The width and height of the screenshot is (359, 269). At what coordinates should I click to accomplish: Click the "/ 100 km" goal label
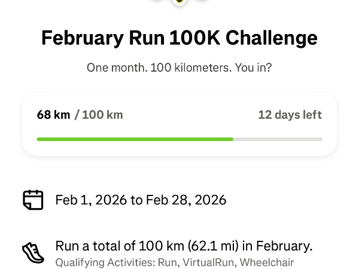(99, 115)
